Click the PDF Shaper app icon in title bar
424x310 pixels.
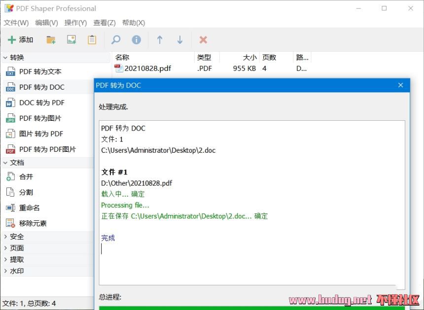(9, 8)
